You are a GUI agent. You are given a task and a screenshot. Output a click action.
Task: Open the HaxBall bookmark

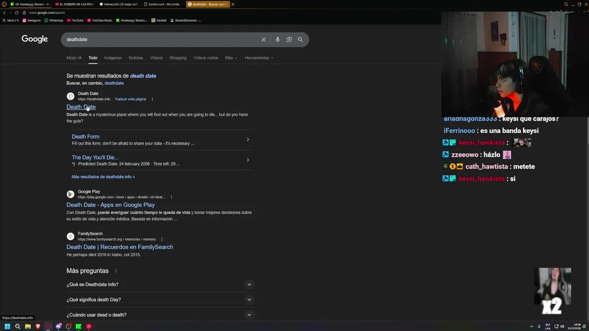click(159, 20)
